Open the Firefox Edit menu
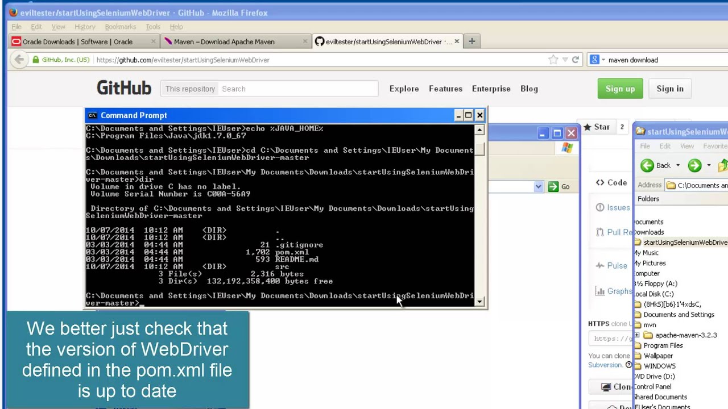Viewport: 728px width, 409px height. pyautogui.click(x=36, y=27)
